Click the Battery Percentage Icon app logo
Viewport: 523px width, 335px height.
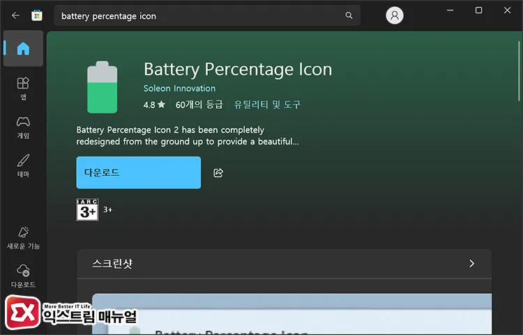102,87
